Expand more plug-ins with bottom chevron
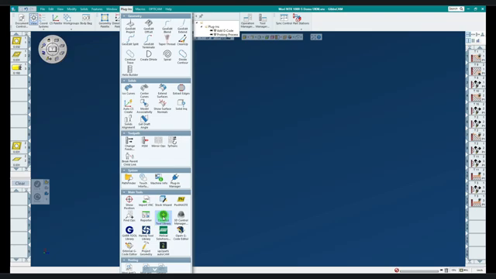The height and width of the screenshot is (279, 496). click(155, 270)
